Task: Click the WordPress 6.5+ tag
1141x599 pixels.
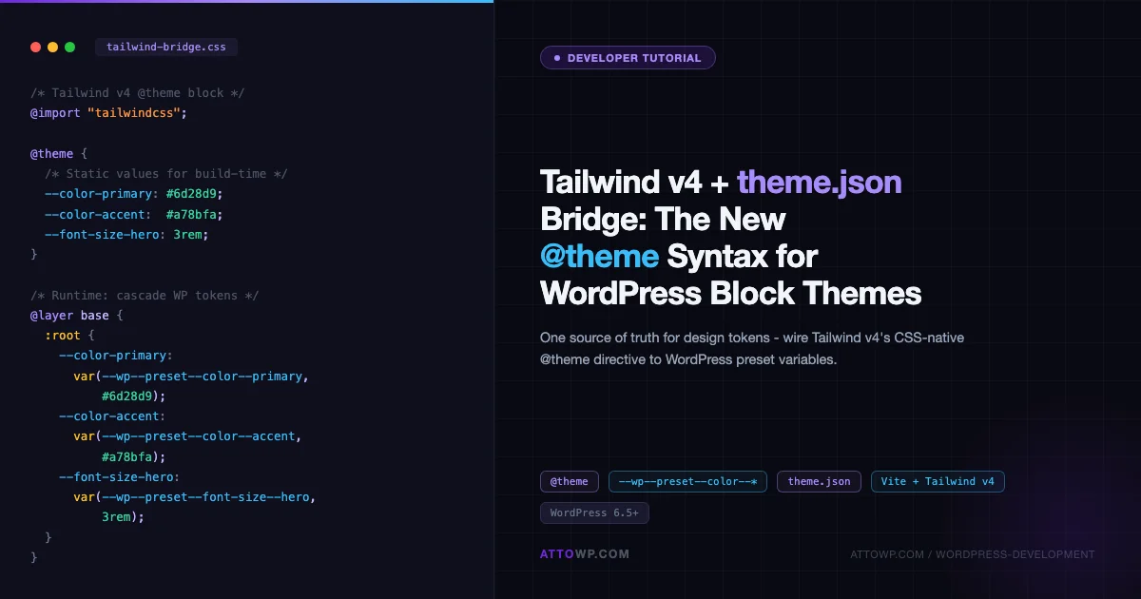Action: pos(594,512)
